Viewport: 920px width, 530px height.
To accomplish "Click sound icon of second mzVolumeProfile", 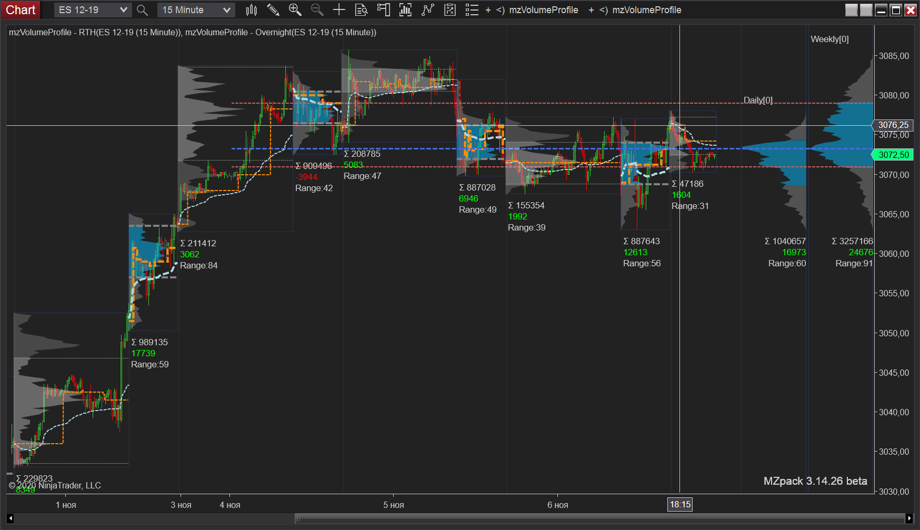I will [x=604, y=10].
